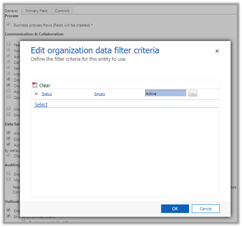Click the Clear text label

[x=45, y=85]
